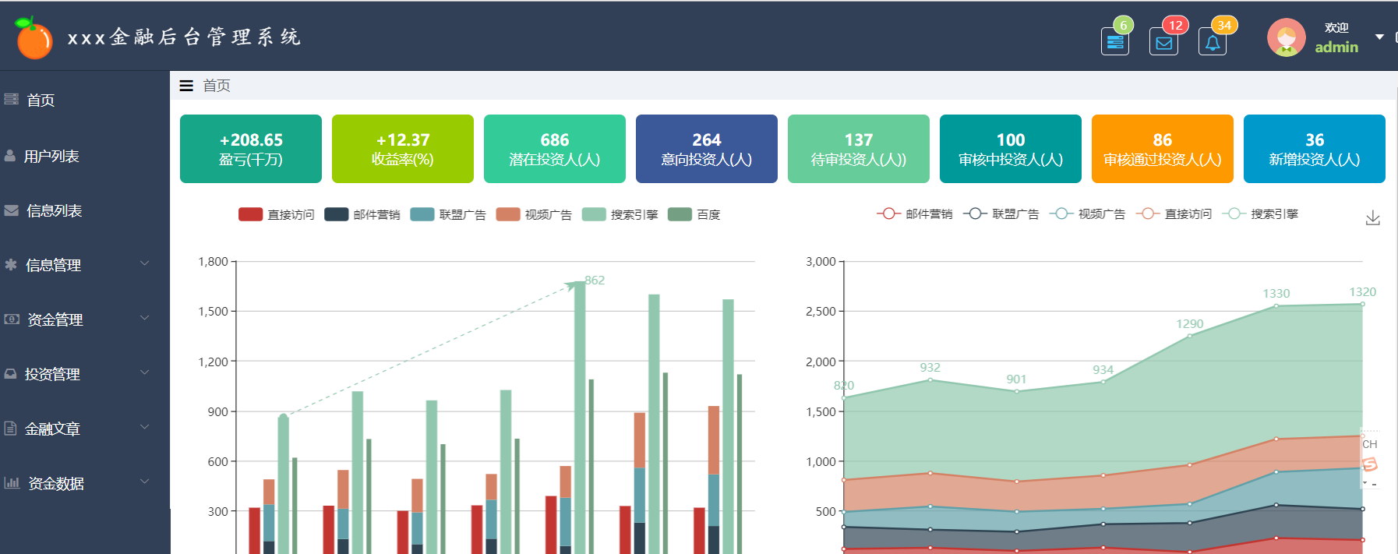Image resolution: width=1398 pixels, height=554 pixels.
Task: Click the 901 data point label
Action: coord(1016,379)
